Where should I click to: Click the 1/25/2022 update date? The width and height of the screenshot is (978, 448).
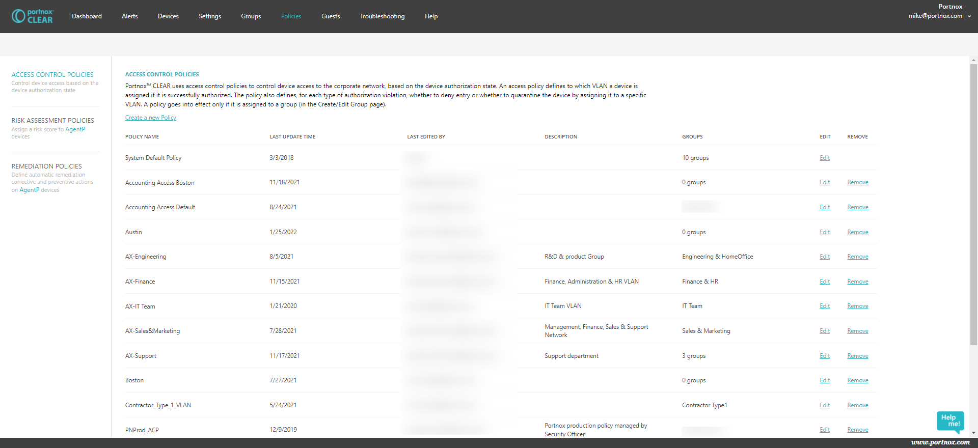coord(283,232)
